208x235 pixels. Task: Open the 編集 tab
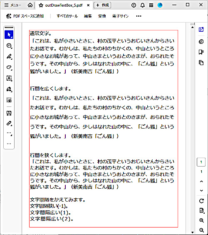point(88,16)
